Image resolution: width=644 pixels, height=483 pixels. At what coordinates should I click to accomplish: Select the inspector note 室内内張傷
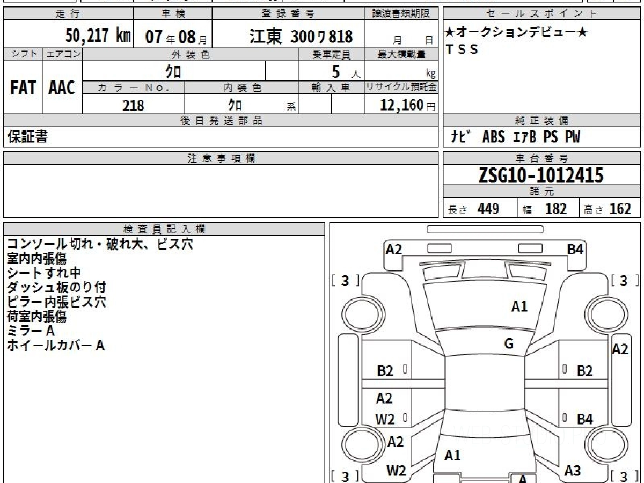pyautogui.click(x=36, y=259)
